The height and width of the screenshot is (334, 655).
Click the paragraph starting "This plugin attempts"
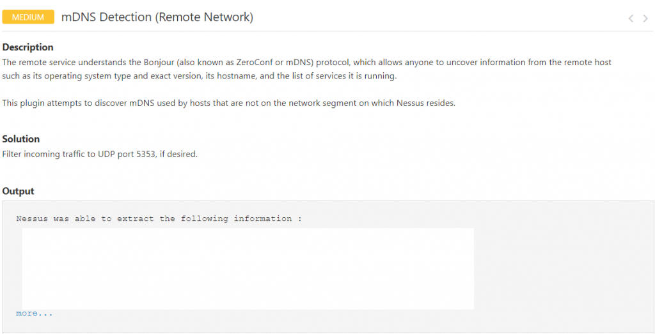tap(228, 103)
